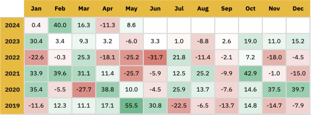Viewport: 311px width, 115px height.
Task: Select the -27.7 cell in March 2020
Action: (x=84, y=89)
